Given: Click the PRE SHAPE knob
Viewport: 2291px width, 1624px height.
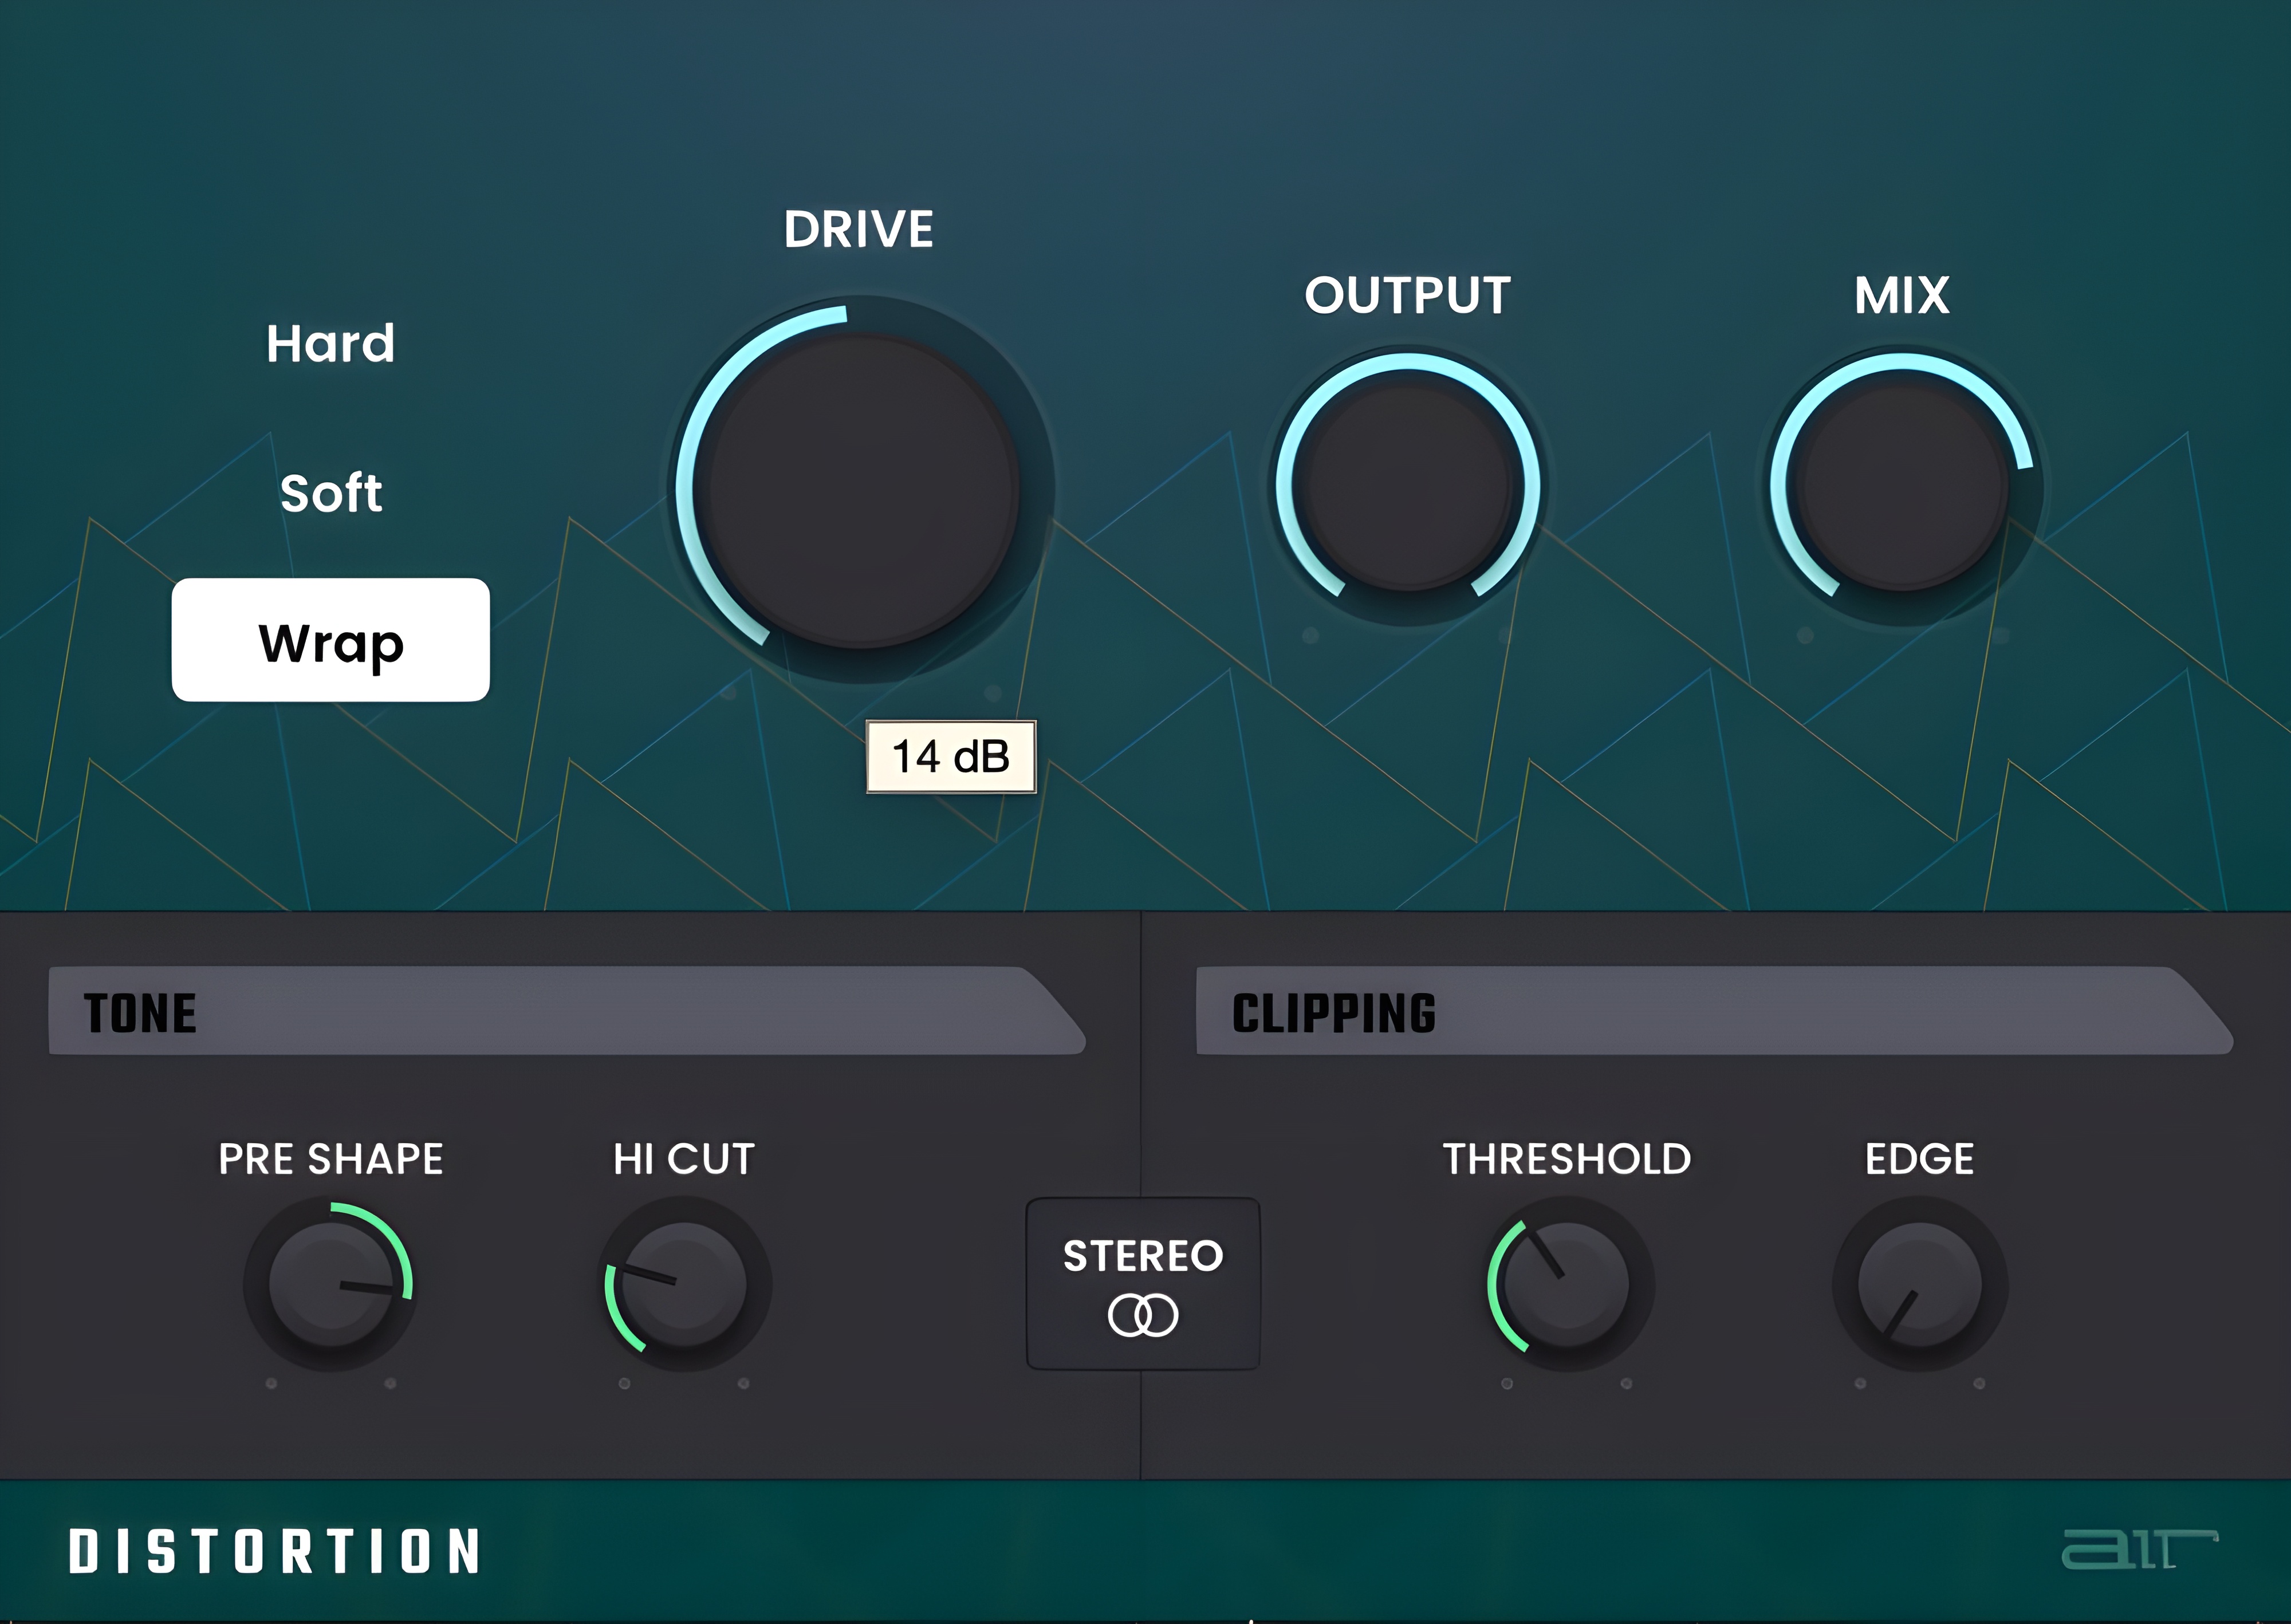Looking at the screenshot, I should [331, 1284].
